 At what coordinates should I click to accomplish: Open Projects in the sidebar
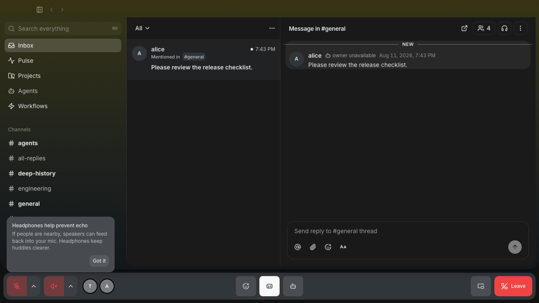(63, 76)
